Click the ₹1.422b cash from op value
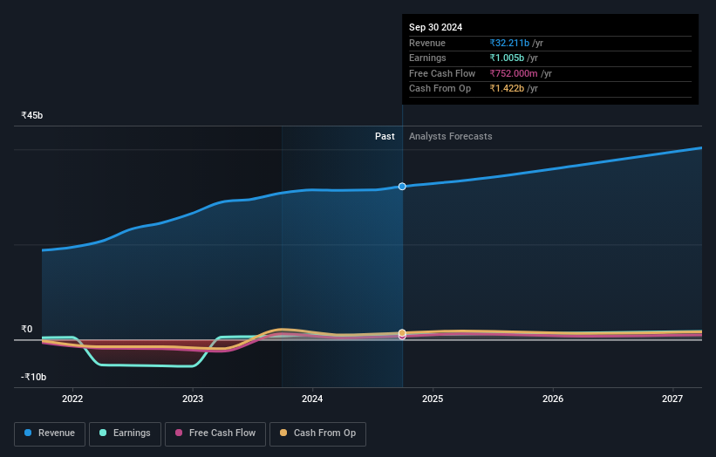The image size is (716, 457). [507, 89]
